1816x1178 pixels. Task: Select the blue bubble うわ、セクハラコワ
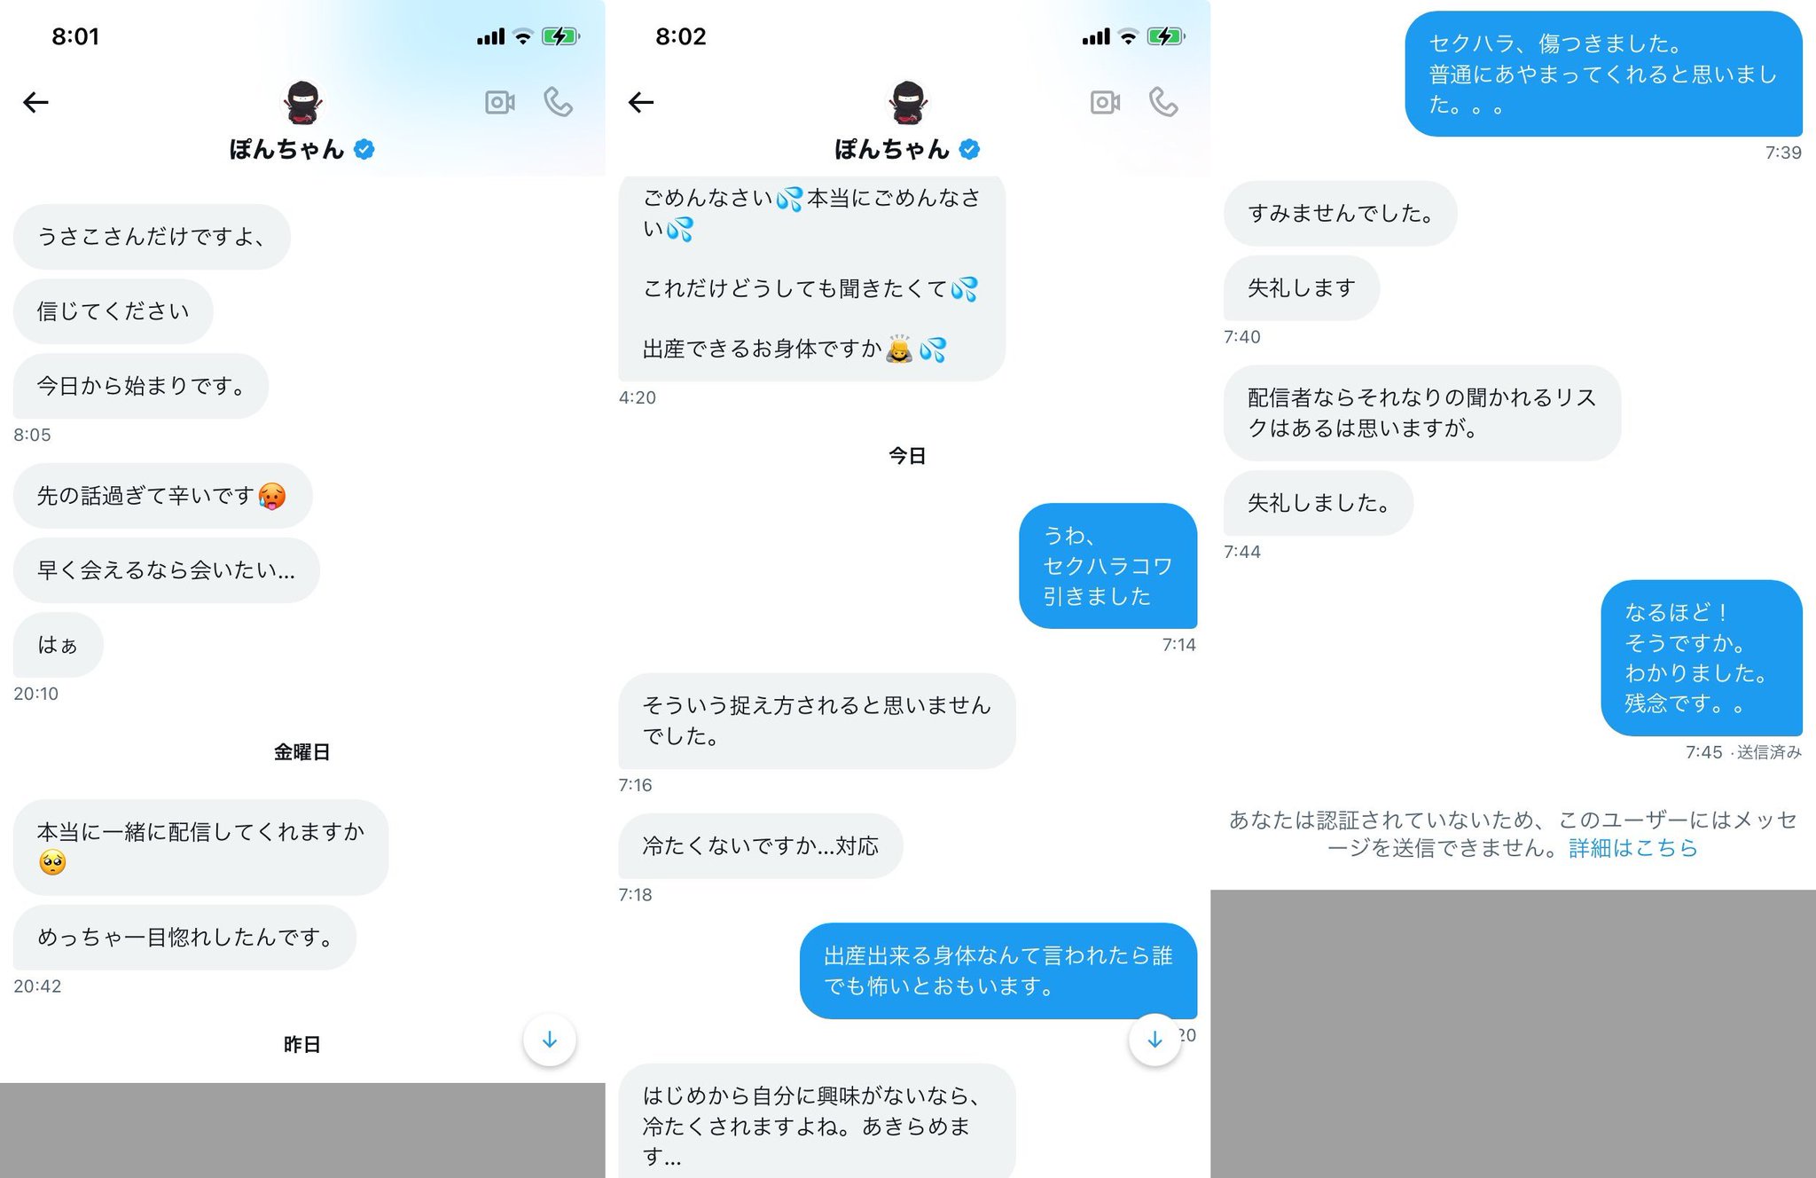tap(1108, 566)
